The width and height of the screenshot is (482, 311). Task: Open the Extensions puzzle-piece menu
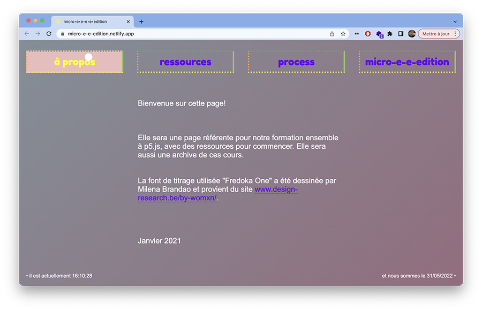click(390, 34)
